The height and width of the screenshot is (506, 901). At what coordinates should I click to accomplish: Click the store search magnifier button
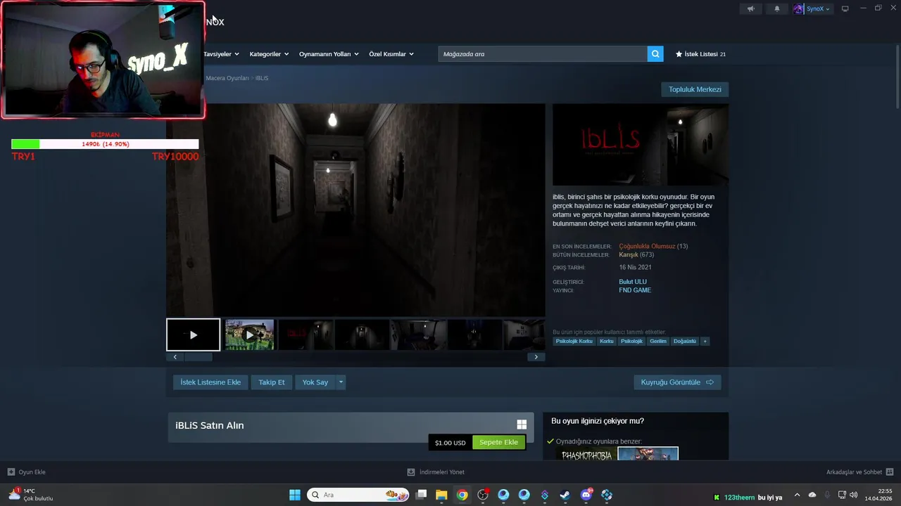[655, 54]
